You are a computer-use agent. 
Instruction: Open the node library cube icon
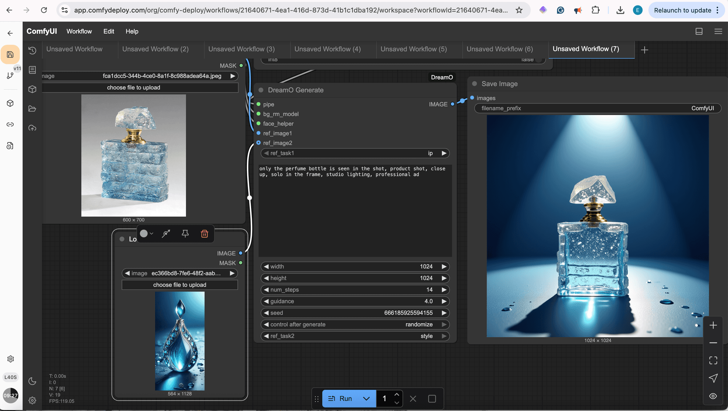coord(32,89)
